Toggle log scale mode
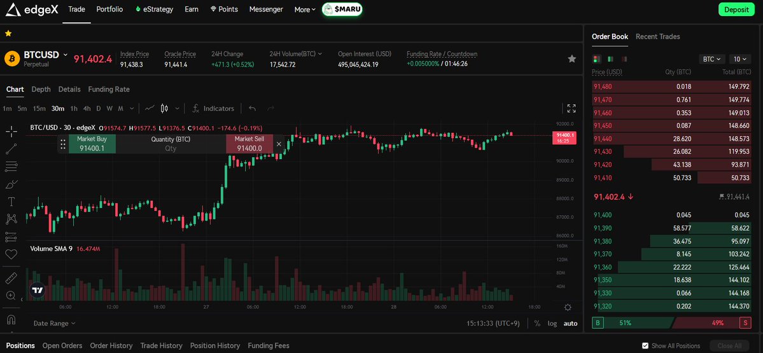 point(552,323)
